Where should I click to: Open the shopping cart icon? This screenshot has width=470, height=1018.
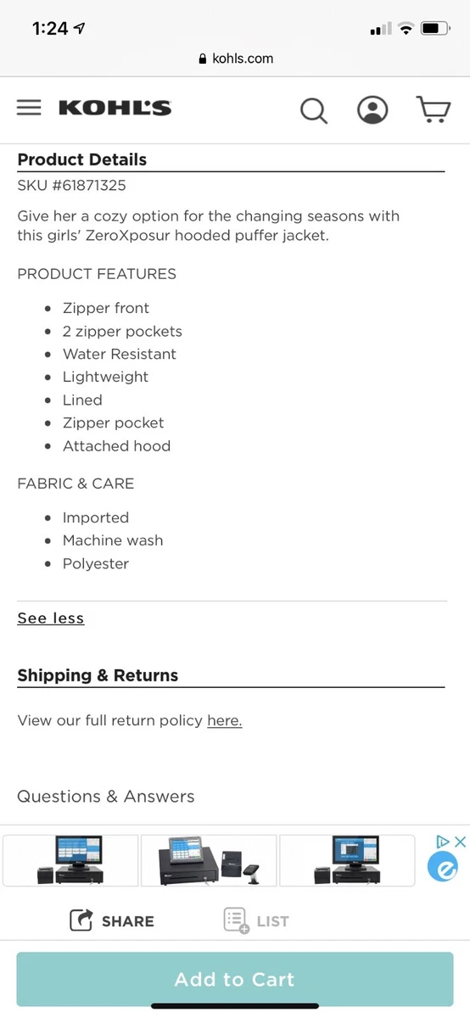point(434,109)
